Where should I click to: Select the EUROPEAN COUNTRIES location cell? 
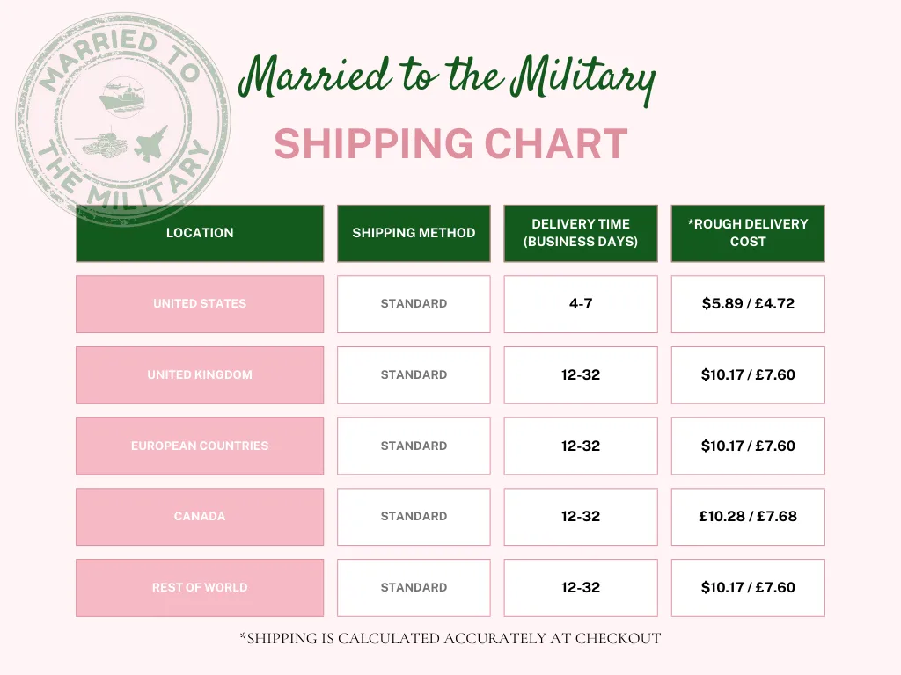[200, 446]
